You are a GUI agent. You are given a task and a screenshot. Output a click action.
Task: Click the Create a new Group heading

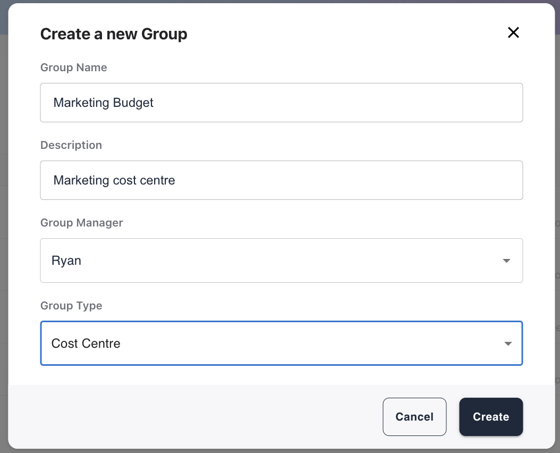click(x=114, y=35)
